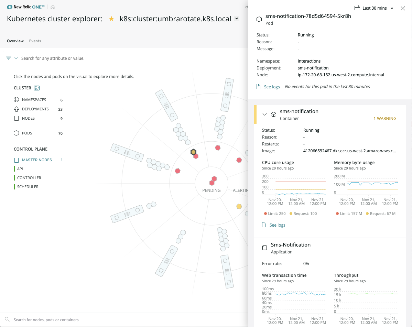Click the Sms-Notification application icon

click(x=264, y=248)
